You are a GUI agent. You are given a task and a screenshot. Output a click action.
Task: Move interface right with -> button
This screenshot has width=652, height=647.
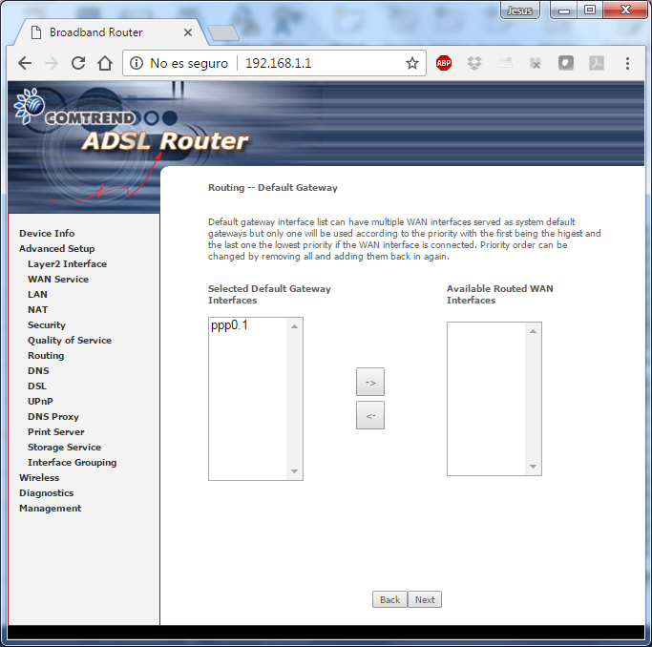coord(370,382)
